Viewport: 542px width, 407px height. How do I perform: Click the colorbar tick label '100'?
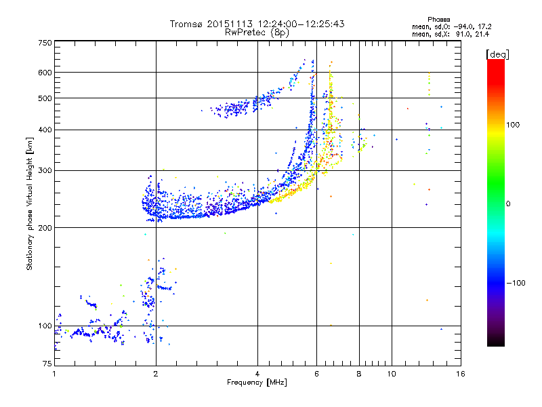click(x=513, y=125)
